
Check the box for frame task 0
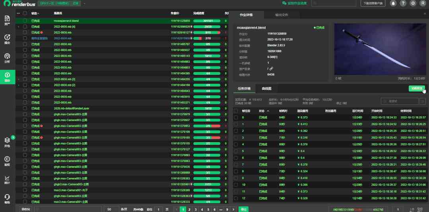tap(236, 118)
